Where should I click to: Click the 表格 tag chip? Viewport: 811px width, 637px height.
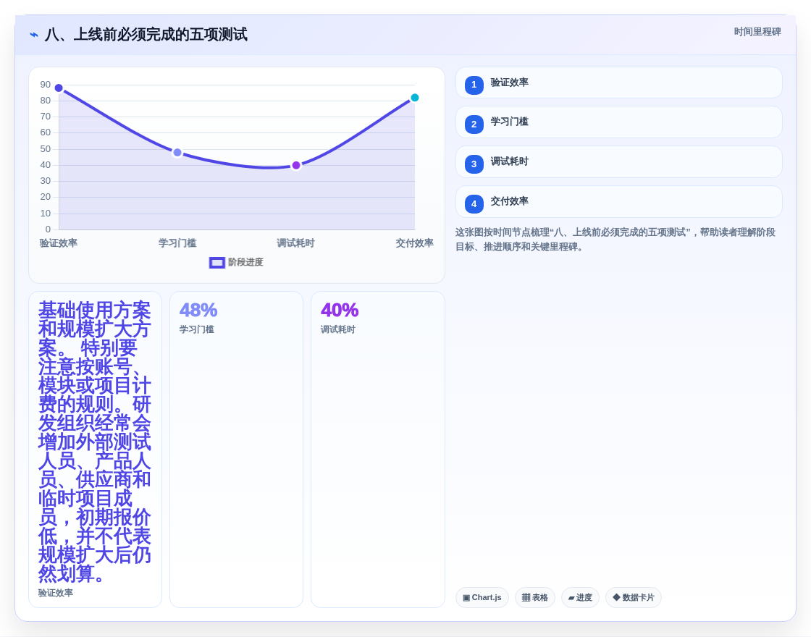tap(535, 598)
